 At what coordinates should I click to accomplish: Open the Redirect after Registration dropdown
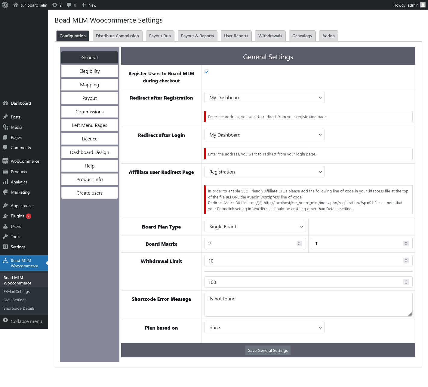tap(264, 97)
